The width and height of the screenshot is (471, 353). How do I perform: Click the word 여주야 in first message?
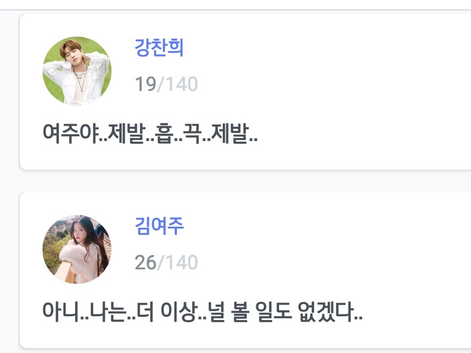pyautogui.click(x=70, y=134)
